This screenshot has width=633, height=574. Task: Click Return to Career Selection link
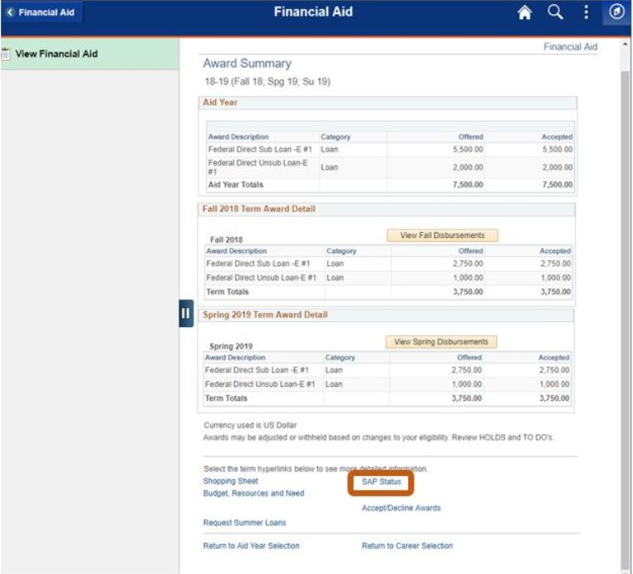407,546
